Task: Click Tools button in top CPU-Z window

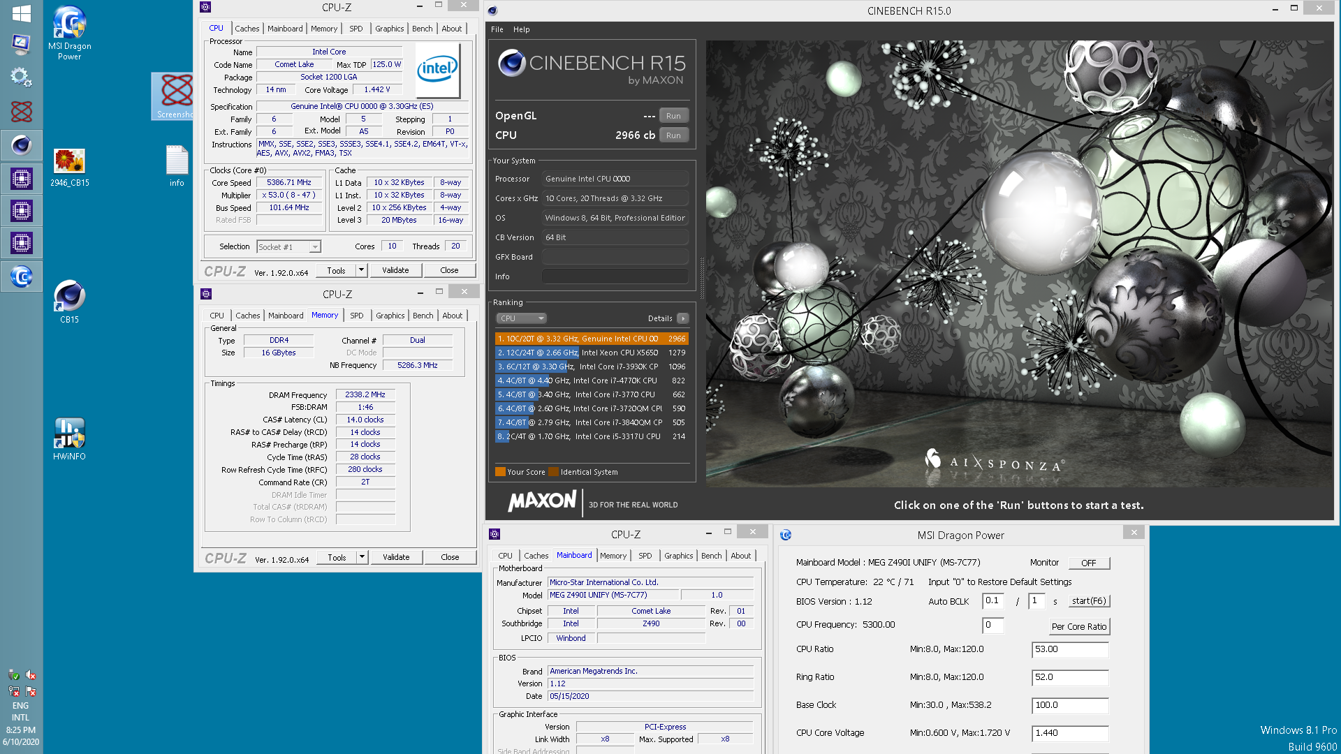Action: click(336, 270)
